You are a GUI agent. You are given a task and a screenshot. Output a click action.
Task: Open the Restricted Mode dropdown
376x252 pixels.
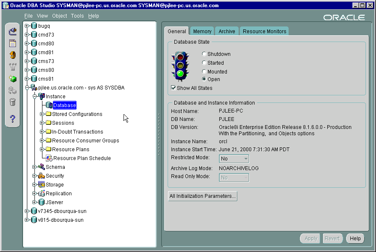(x=234, y=158)
